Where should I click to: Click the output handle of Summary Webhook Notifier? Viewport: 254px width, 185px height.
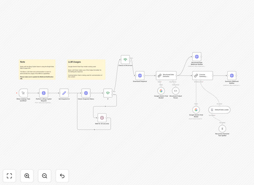pos(236,75)
